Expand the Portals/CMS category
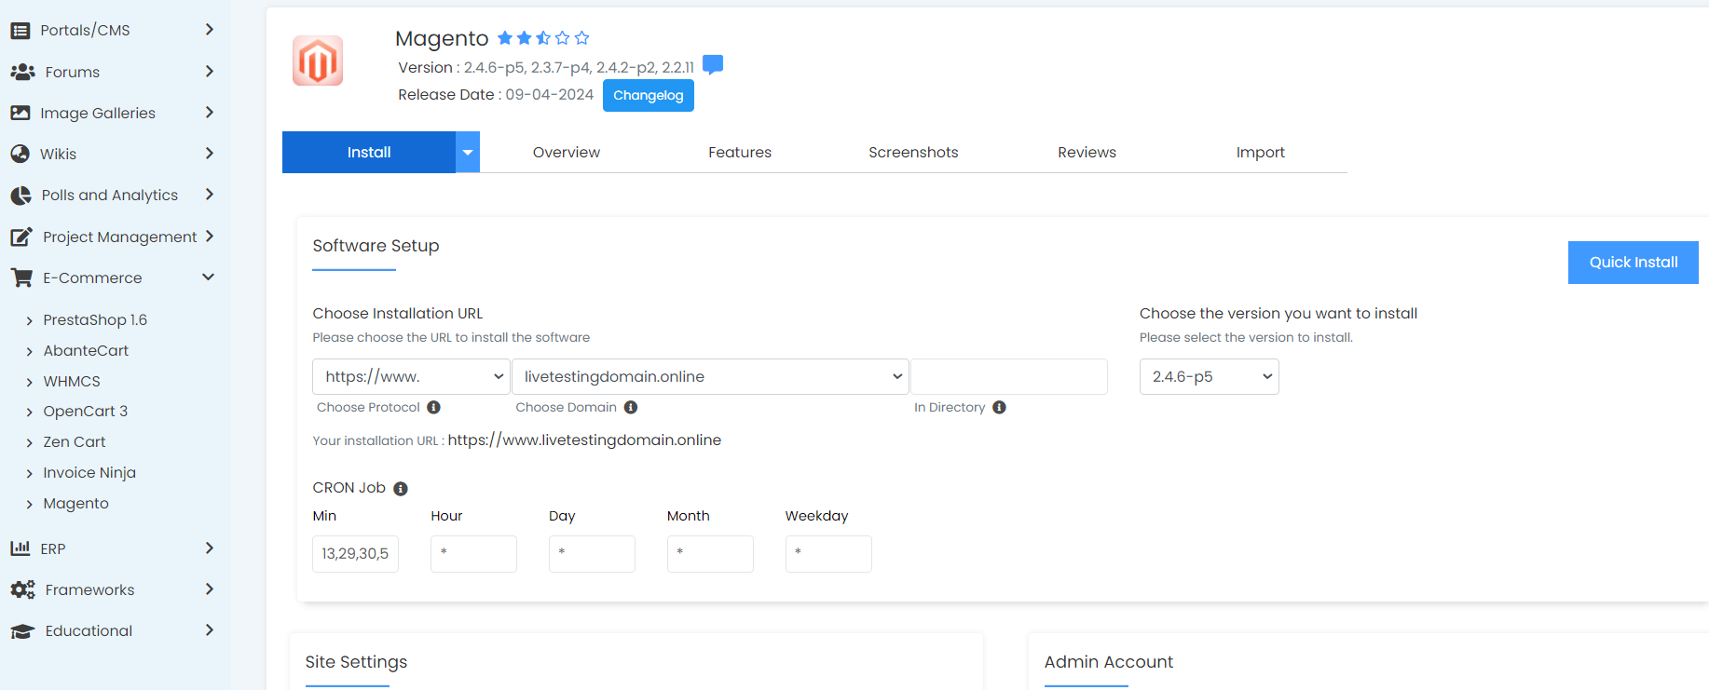This screenshot has width=1709, height=690. click(x=210, y=30)
